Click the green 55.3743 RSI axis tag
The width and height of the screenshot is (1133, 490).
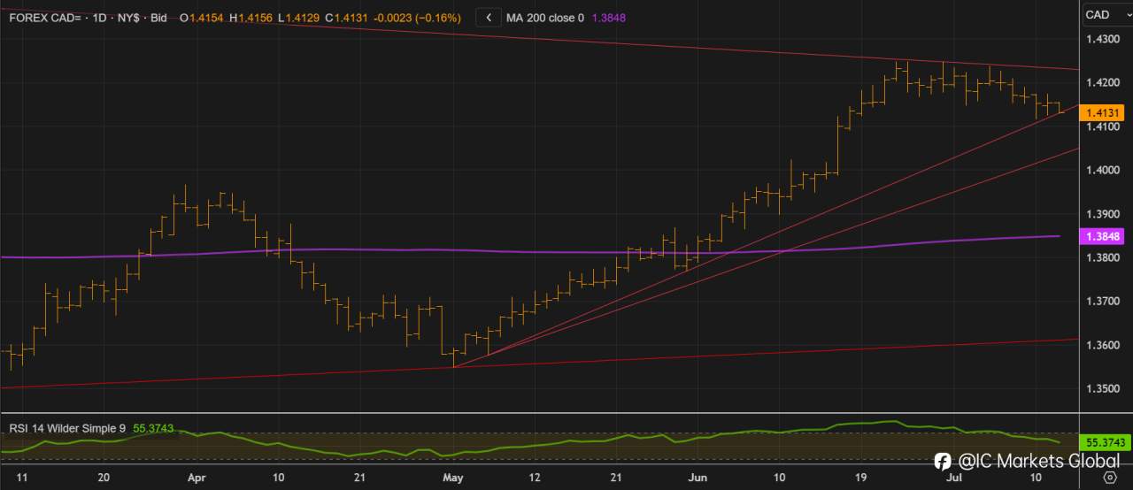coord(1106,441)
